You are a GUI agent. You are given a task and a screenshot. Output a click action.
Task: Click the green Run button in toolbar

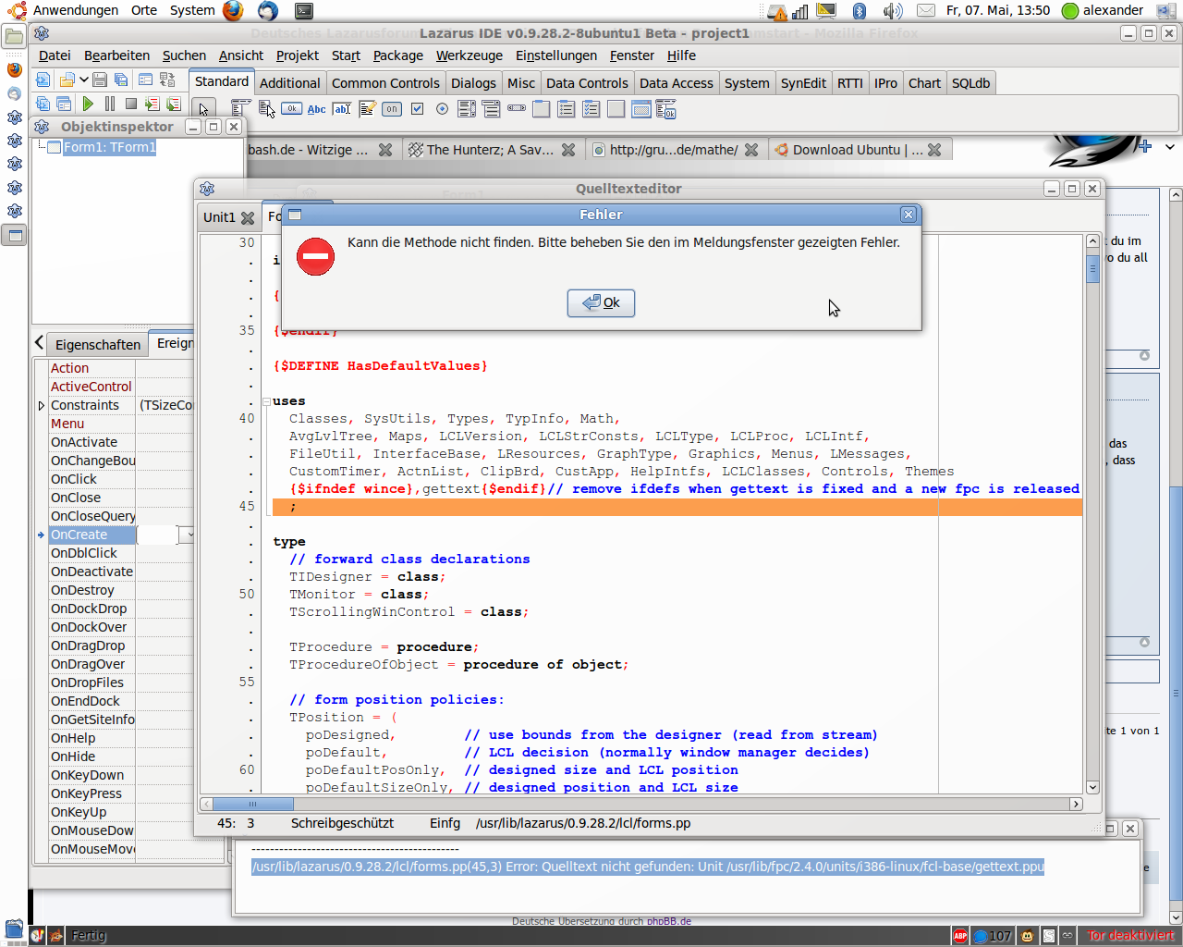(x=88, y=105)
